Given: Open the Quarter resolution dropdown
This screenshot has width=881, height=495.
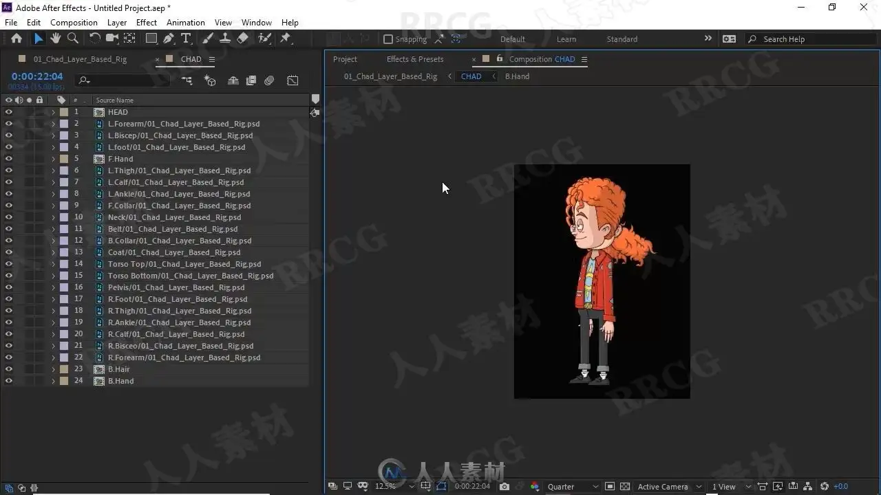Looking at the screenshot, I should click(x=573, y=486).
